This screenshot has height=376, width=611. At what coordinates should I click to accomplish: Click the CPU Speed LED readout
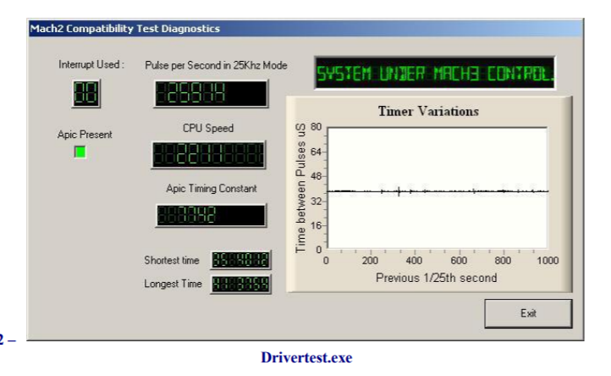207,155
